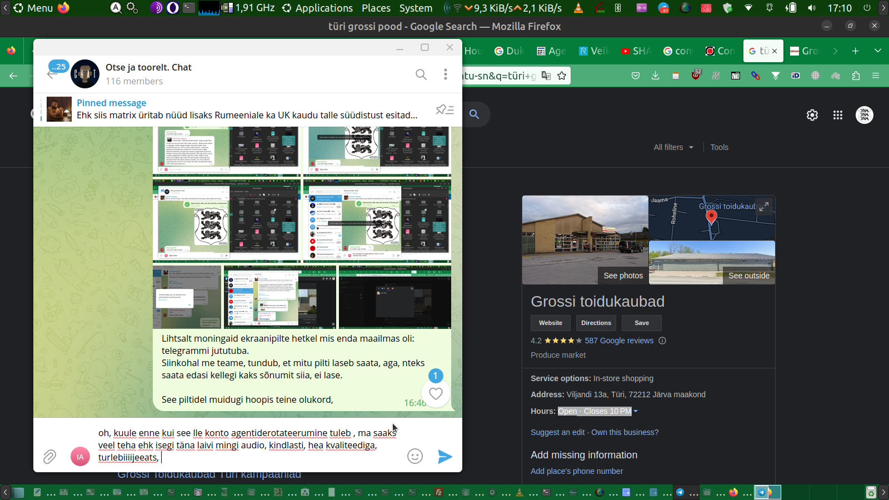This screenshot has height=500, width=889.
Task: Open the 'IA' send-as avatar selector
Action: pyautogui.click(x=80, y=457)
